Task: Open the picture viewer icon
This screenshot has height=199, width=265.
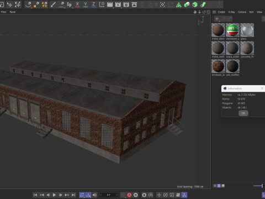Action: [134, 4]
